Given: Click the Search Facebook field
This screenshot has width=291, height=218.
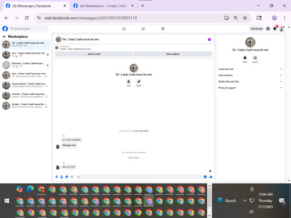Looking at the screenshot, I should point(29,28).
